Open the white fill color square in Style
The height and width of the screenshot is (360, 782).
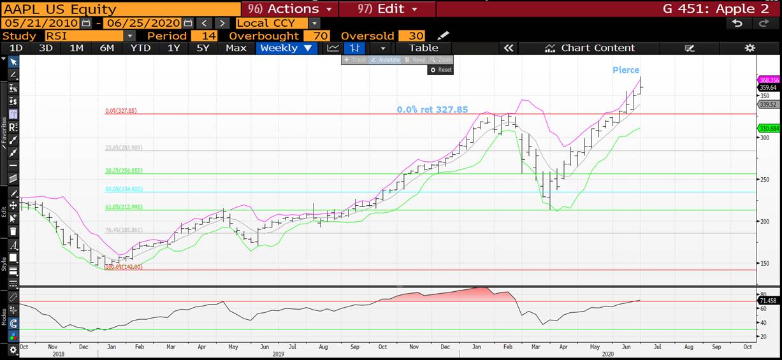click(x=13, y=258)
